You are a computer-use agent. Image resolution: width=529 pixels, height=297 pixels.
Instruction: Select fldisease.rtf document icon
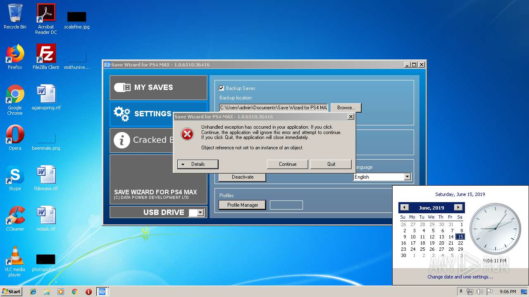pos(46,178)
